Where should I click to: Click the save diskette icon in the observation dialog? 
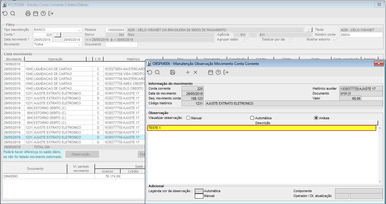[173, 72]
